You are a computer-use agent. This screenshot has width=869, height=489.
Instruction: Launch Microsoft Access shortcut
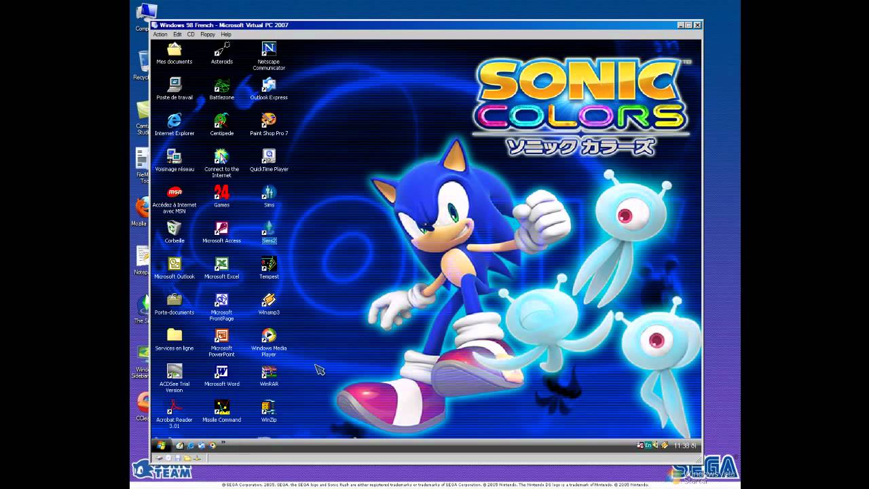(222, 232)
